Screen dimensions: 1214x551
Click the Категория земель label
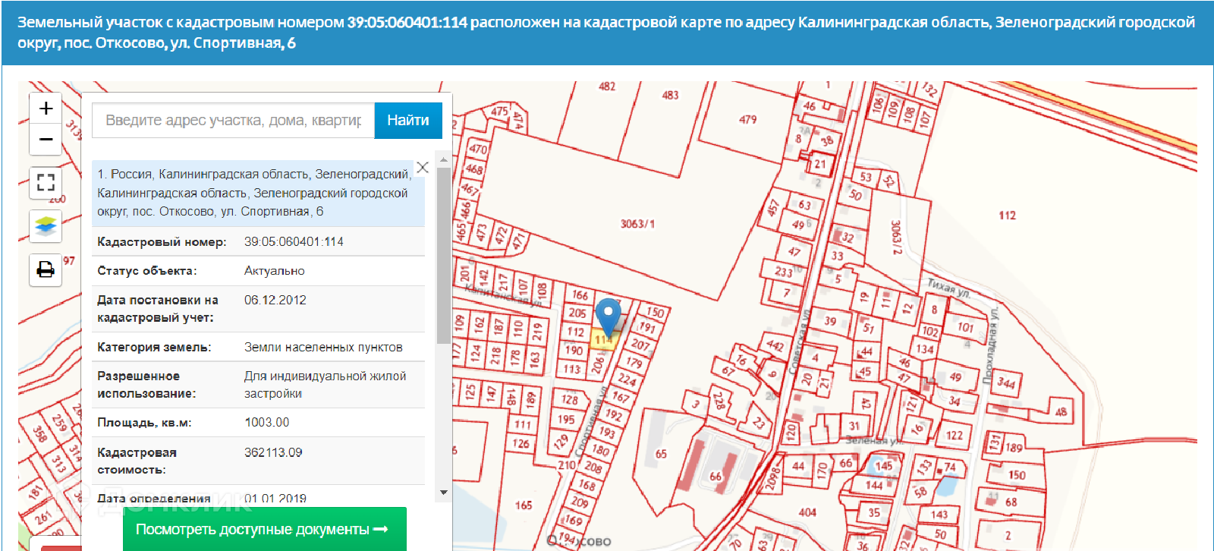point(154,347)
